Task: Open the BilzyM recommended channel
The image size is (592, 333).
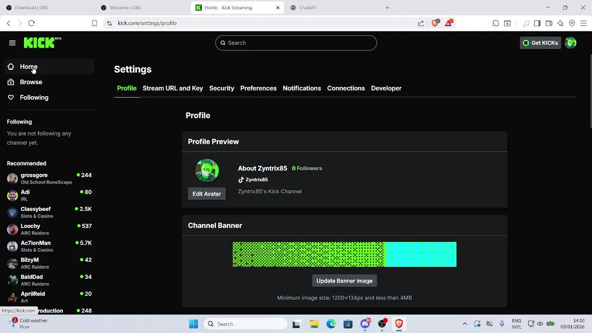Action: point(49,263)
